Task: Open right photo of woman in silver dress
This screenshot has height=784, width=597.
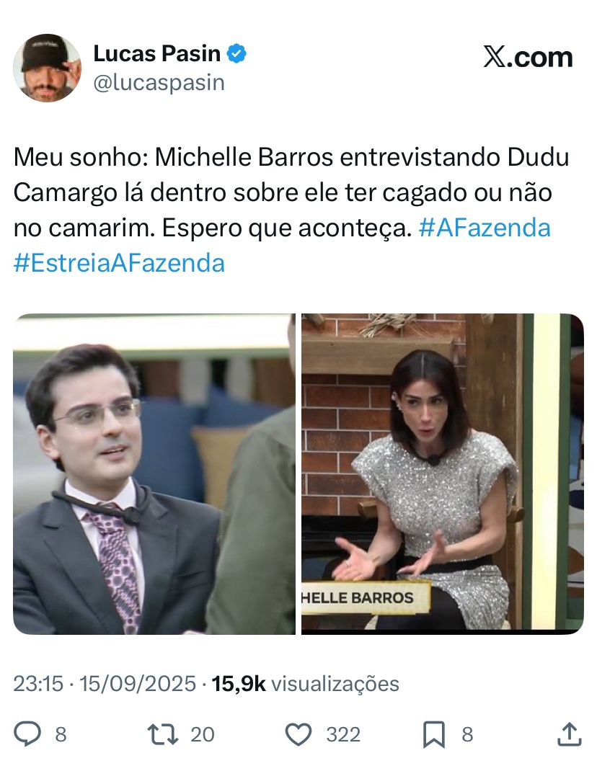Action: (x=443, y=474)
